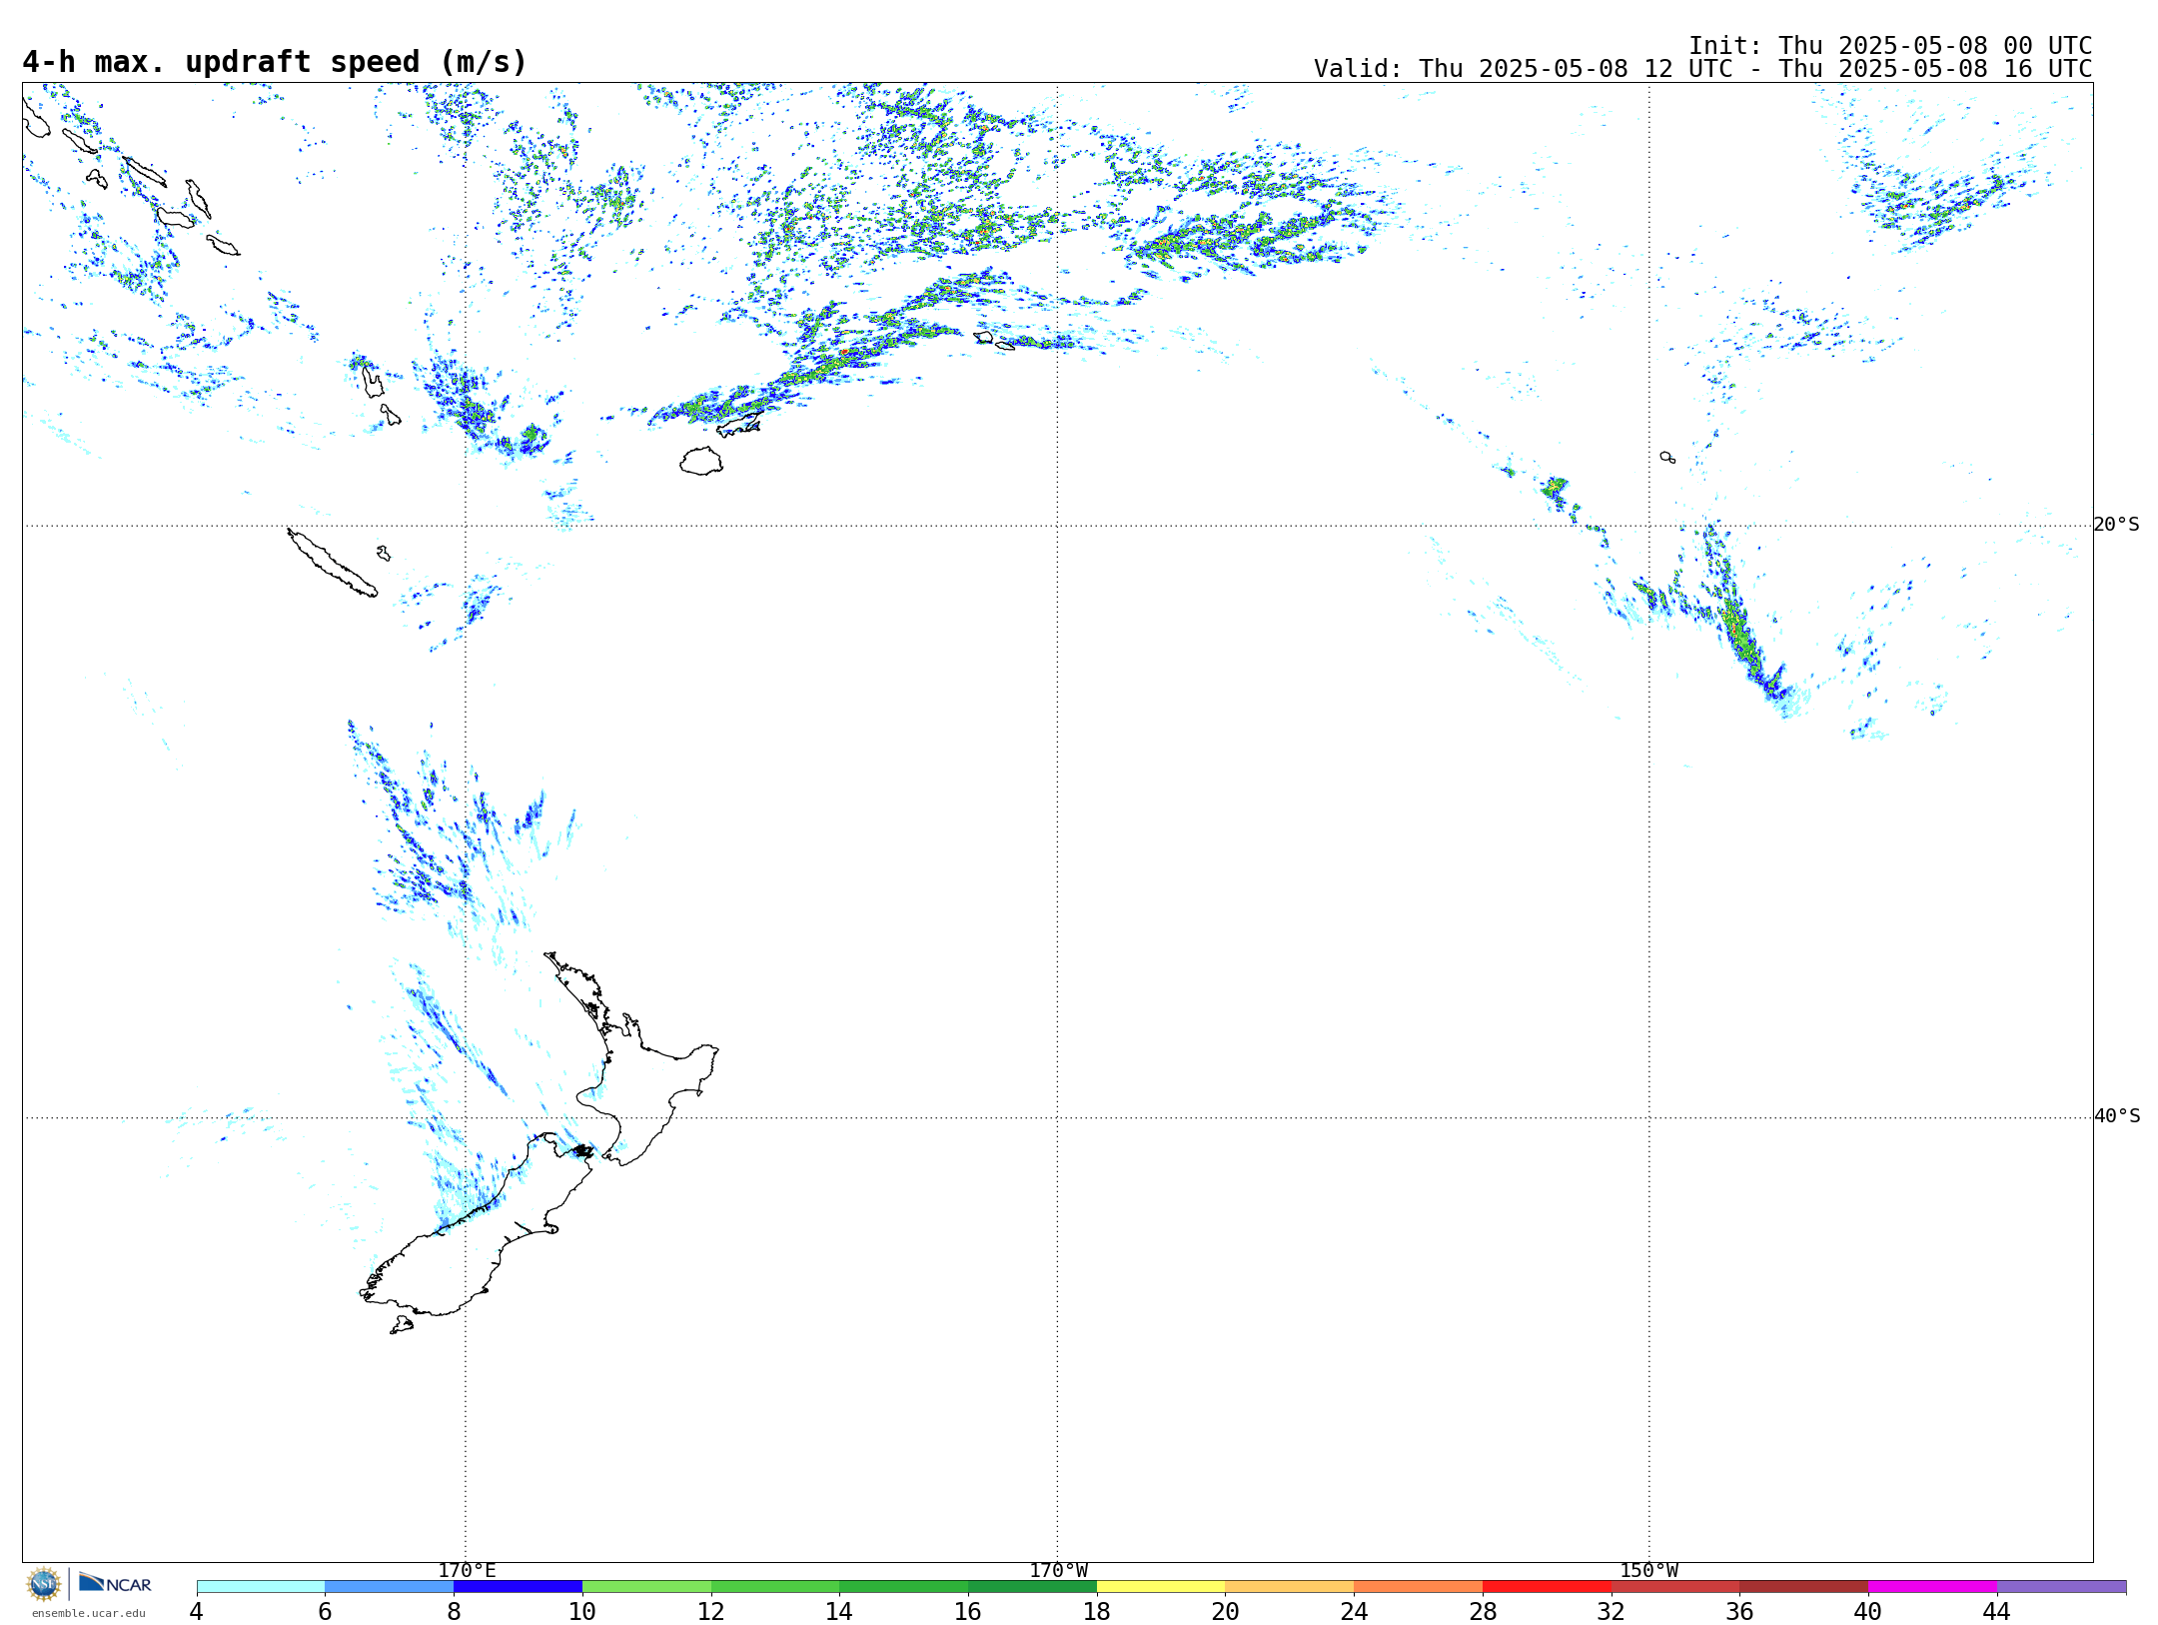Click the orange 24–28 colorbar swatch
The width and height of the screenshot is (2158, 1625).
point(1419,1587)
